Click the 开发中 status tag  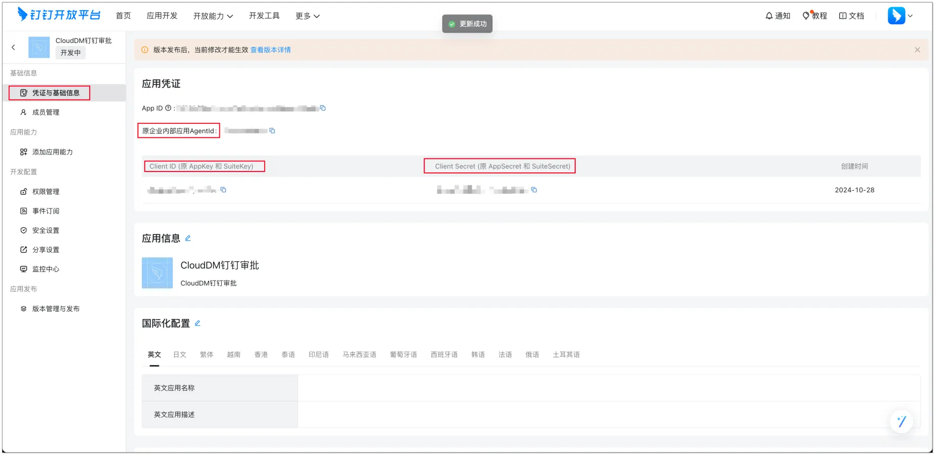[71, 53]
